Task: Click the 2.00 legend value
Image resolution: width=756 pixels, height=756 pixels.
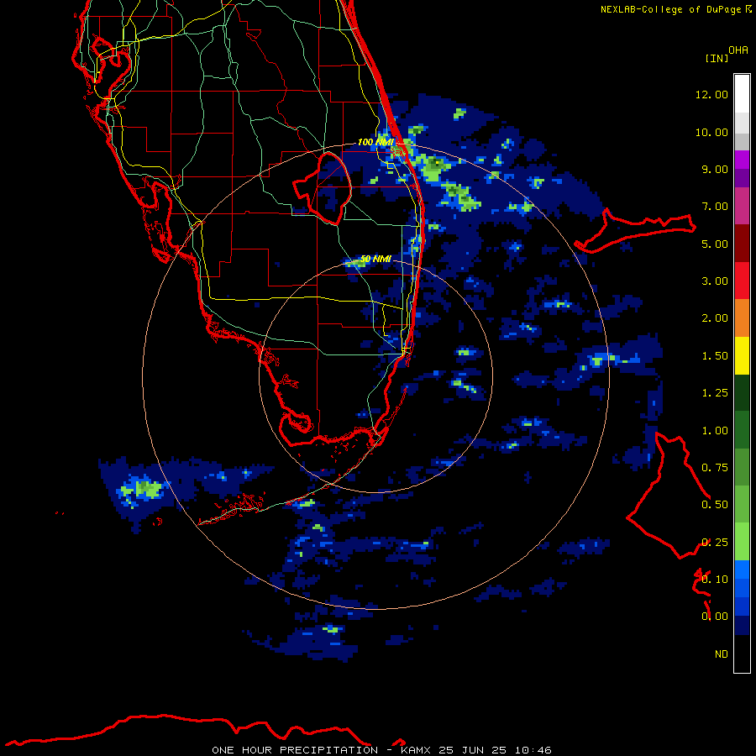Action: pyautogui.click(x=714, y=318)
